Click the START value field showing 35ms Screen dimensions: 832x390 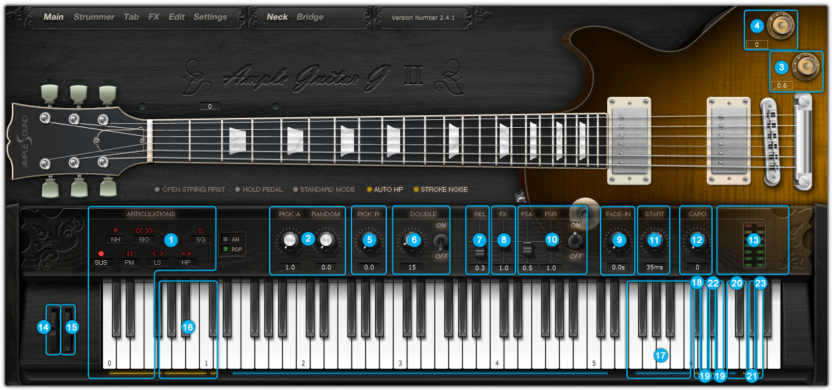pyautogui.click(x=654, y=267)
